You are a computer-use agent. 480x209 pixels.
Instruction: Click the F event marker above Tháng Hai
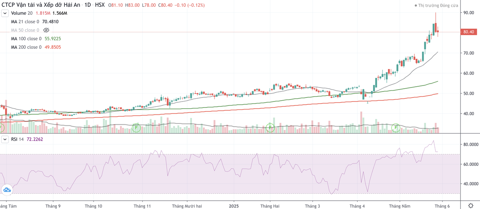coord(270,128)
